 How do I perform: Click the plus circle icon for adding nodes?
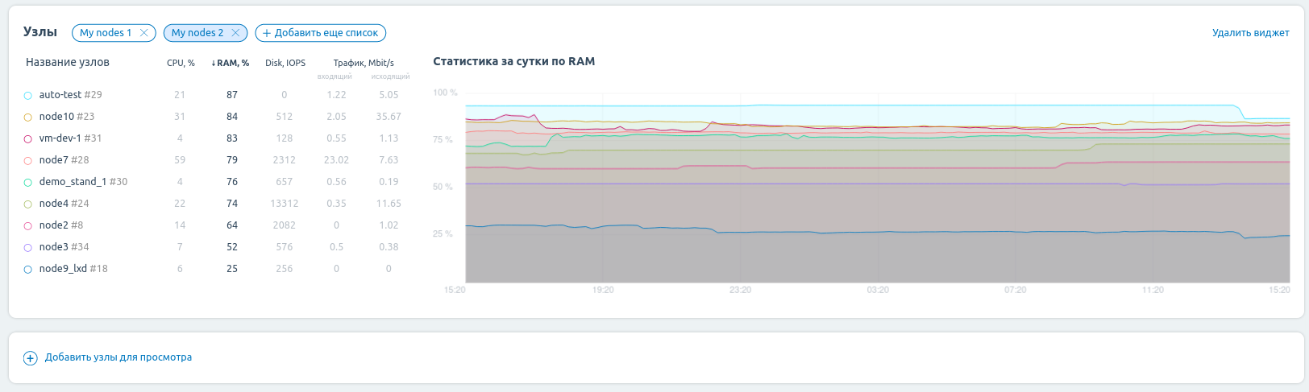30,358
